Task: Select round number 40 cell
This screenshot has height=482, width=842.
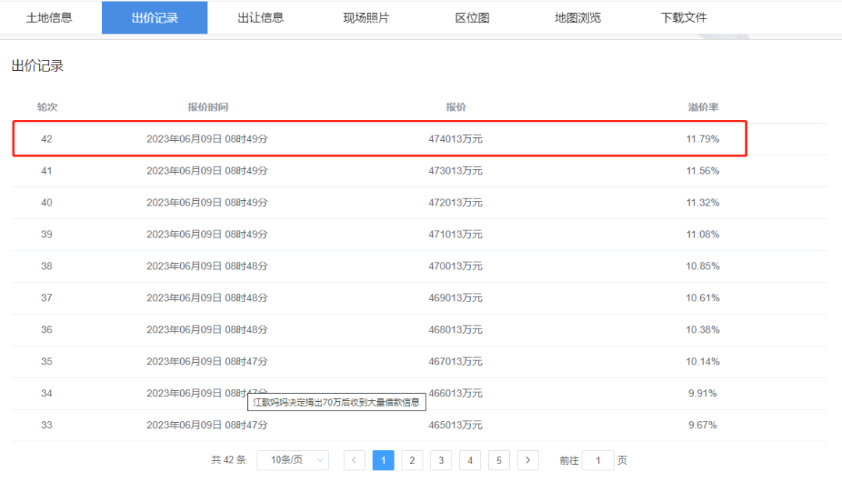Action: (47, 202)
